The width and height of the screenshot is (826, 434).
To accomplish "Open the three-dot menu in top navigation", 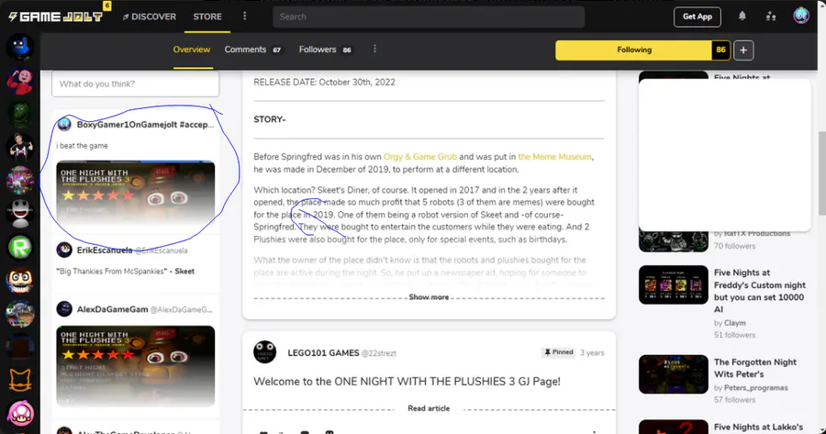I will [x=244, y=17].
